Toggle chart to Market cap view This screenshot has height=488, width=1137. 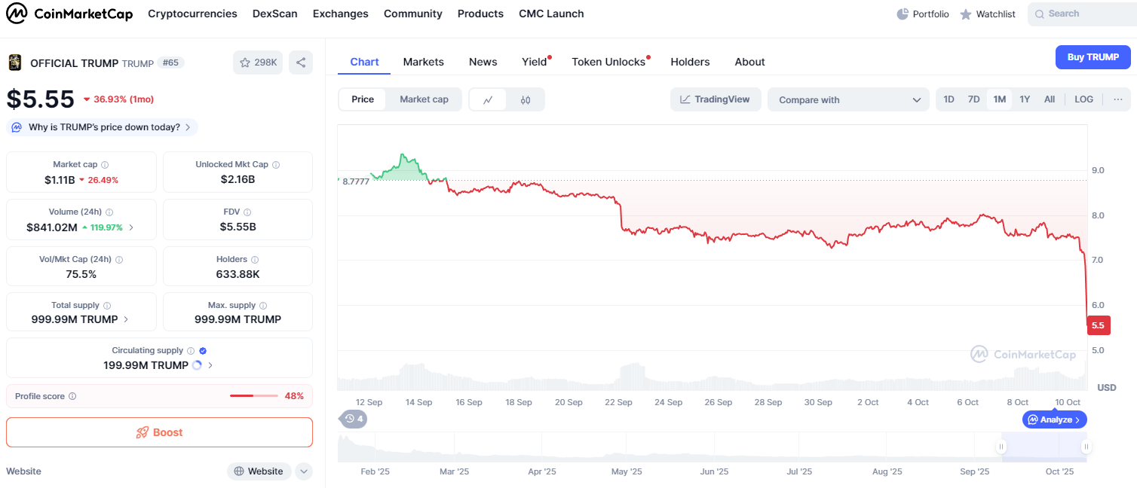424,99
